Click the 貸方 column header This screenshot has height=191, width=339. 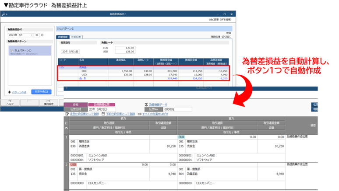231,119
